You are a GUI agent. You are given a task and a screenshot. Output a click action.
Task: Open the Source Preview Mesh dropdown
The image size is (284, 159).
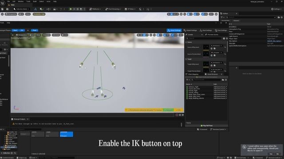(216, 53)
